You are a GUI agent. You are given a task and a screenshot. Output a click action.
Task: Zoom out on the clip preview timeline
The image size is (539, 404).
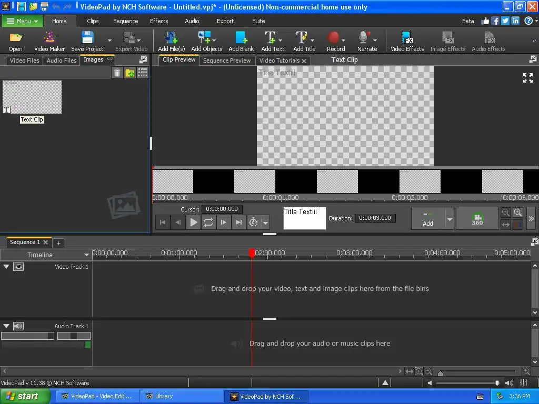click(505, 213)
